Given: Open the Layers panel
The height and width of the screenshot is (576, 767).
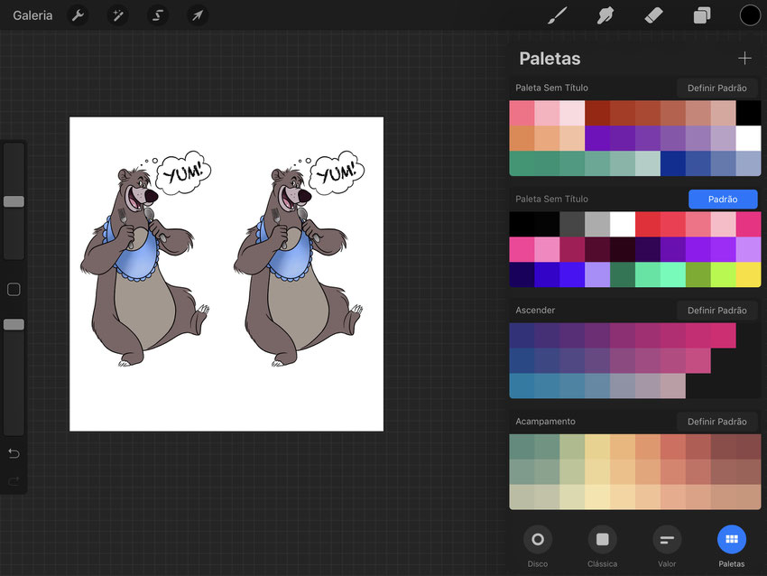Looking at the screenshot, I should tap(702, 15).
